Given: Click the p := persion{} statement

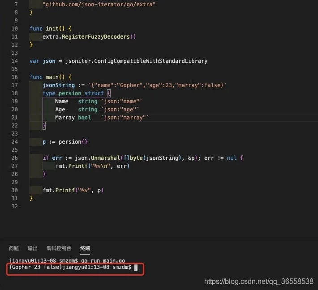Looking at the screenshot, I should pyautogui.click(x=65, y=142).
